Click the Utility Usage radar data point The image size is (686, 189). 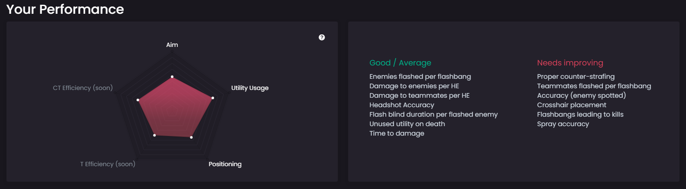click(x=213, y=98)
